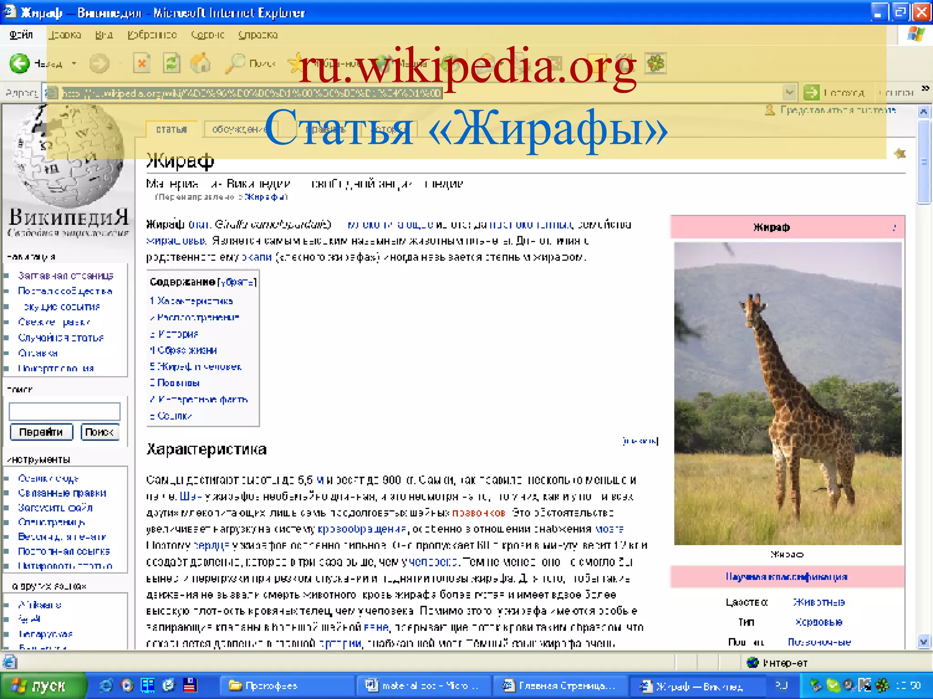The height and width of the screenshot is (699, 933).
Task: Open the Файл menu
Action: (x=21, y=35)
